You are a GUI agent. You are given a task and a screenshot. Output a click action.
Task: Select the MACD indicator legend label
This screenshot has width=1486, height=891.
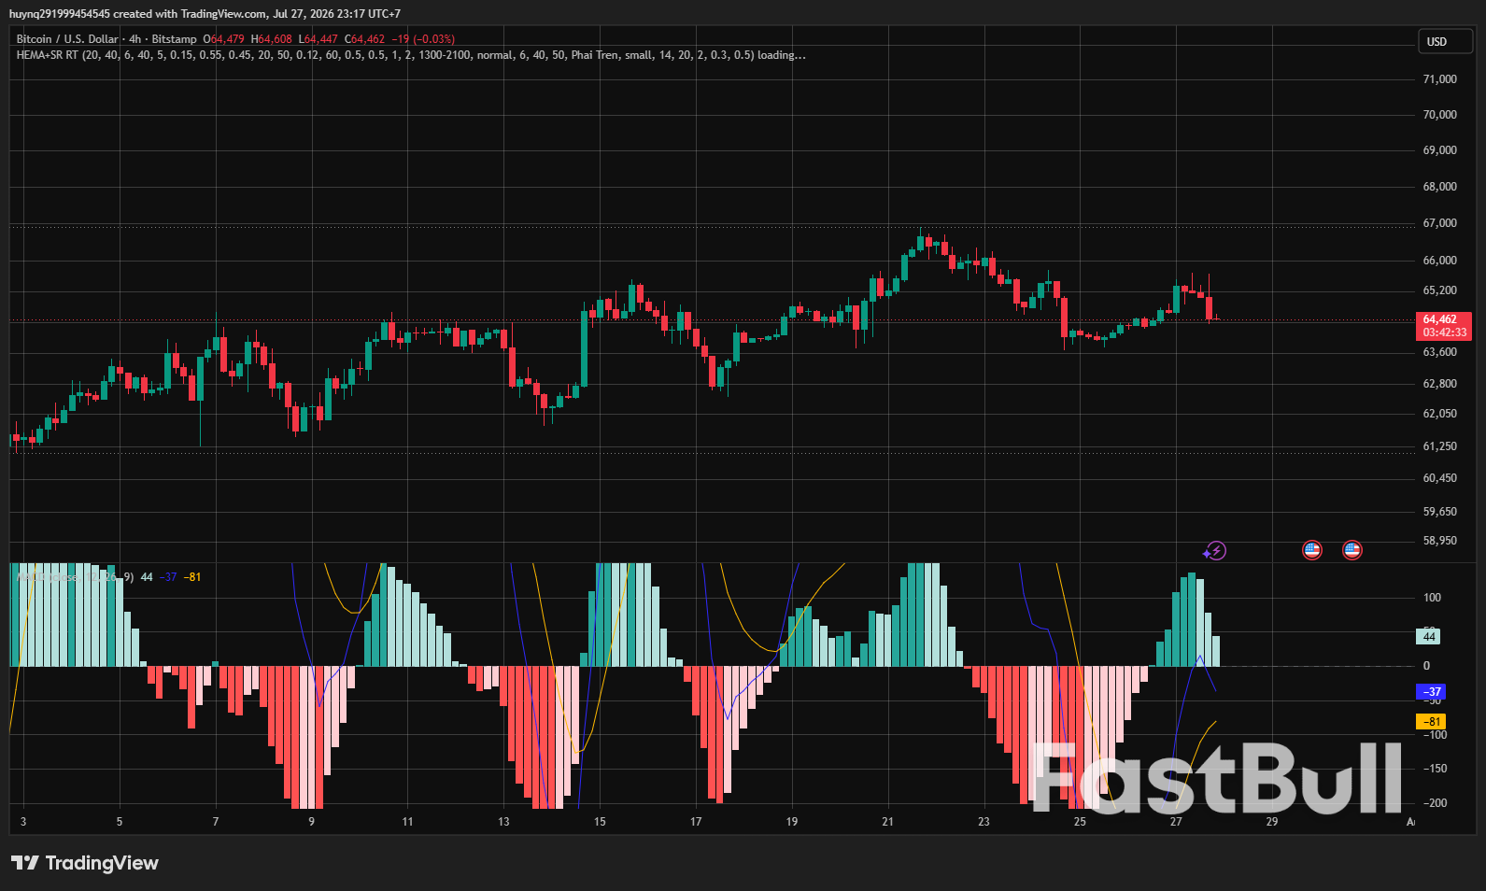click(75, 577)
